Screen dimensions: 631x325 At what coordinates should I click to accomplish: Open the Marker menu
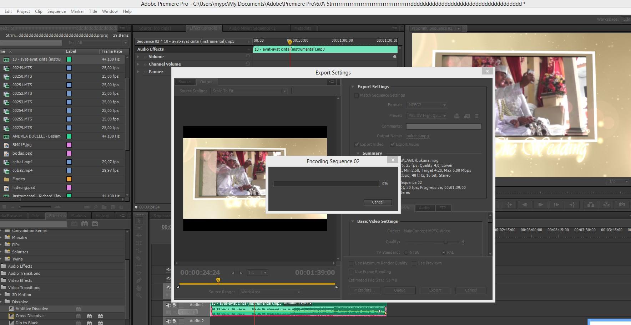pyautogui.click(x=77, y=11)
